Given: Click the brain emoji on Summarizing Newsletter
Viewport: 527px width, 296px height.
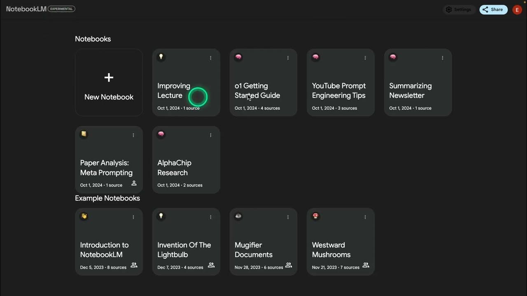Looking at the screenshot, I should pyautogui.click(x=393, y=57).
